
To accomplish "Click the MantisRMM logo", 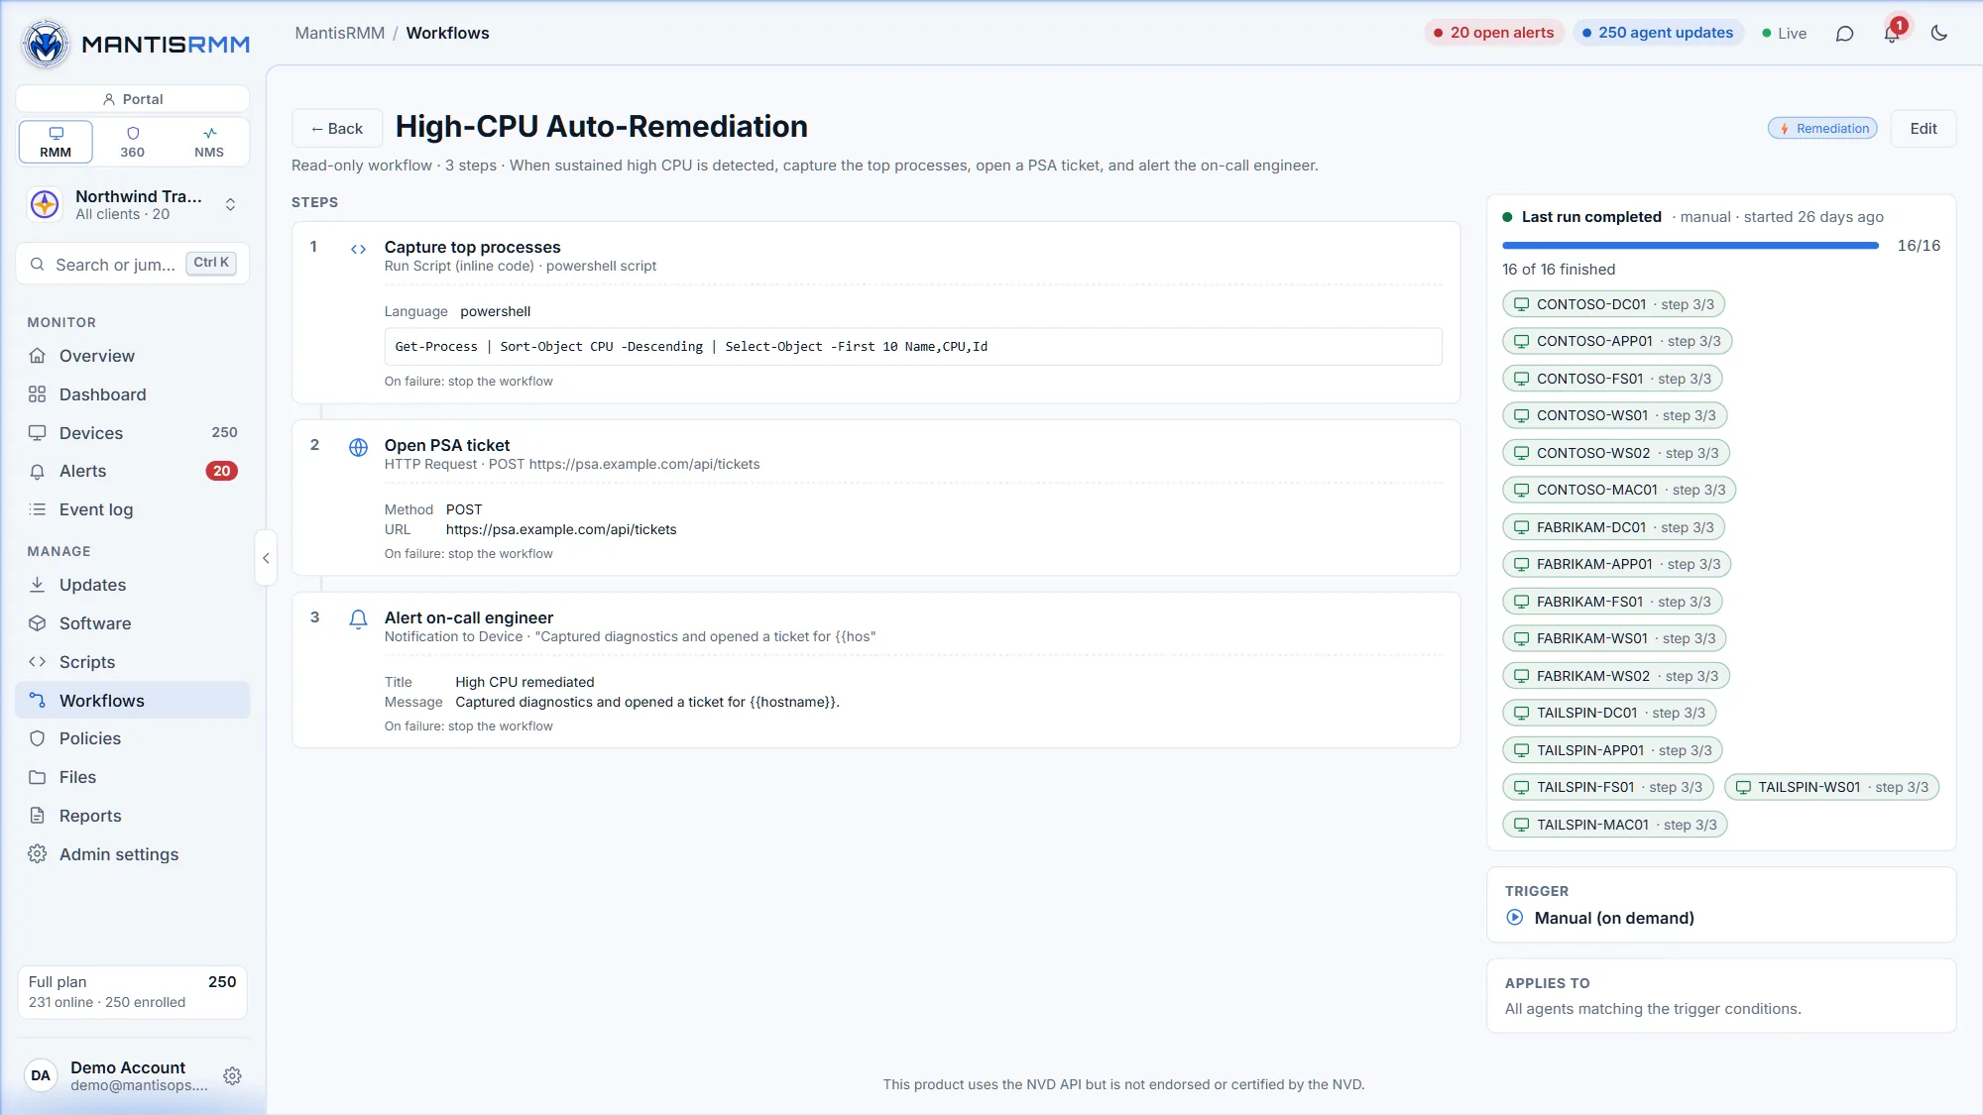I will (134, 44).
